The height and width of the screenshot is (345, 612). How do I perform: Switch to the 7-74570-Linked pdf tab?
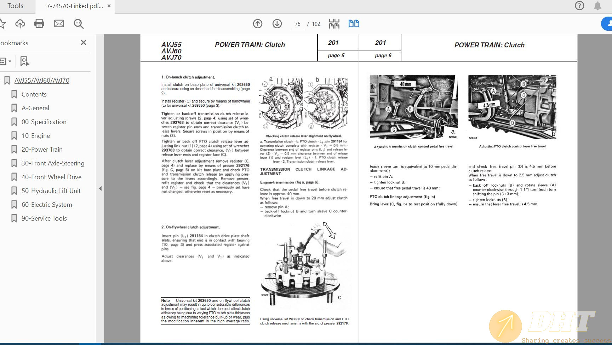pyautogui.click(x=75, y=6)
